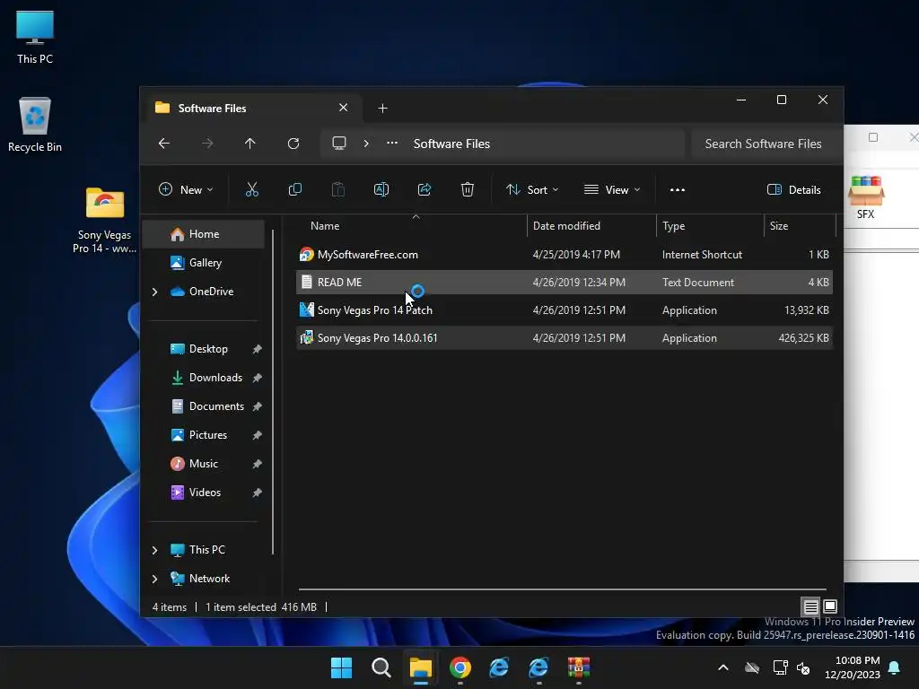
Task: Click the pin icon next to Downloads
Action: click(257, 378)
